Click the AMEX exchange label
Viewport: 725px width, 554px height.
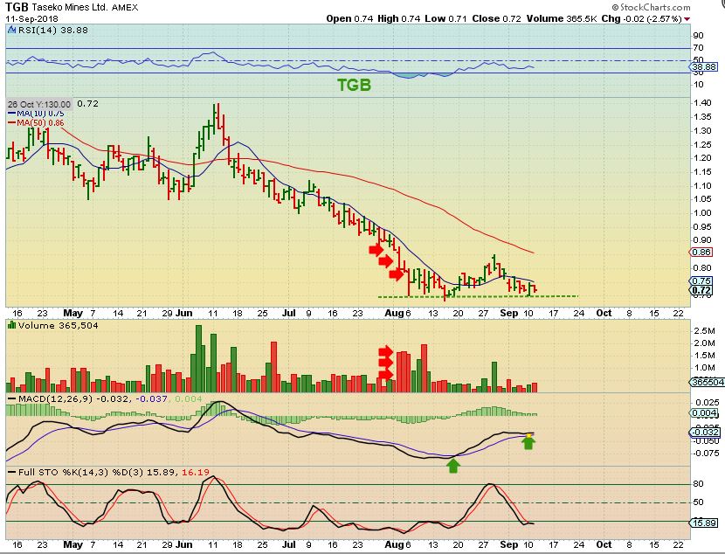[x=125, y=8]
